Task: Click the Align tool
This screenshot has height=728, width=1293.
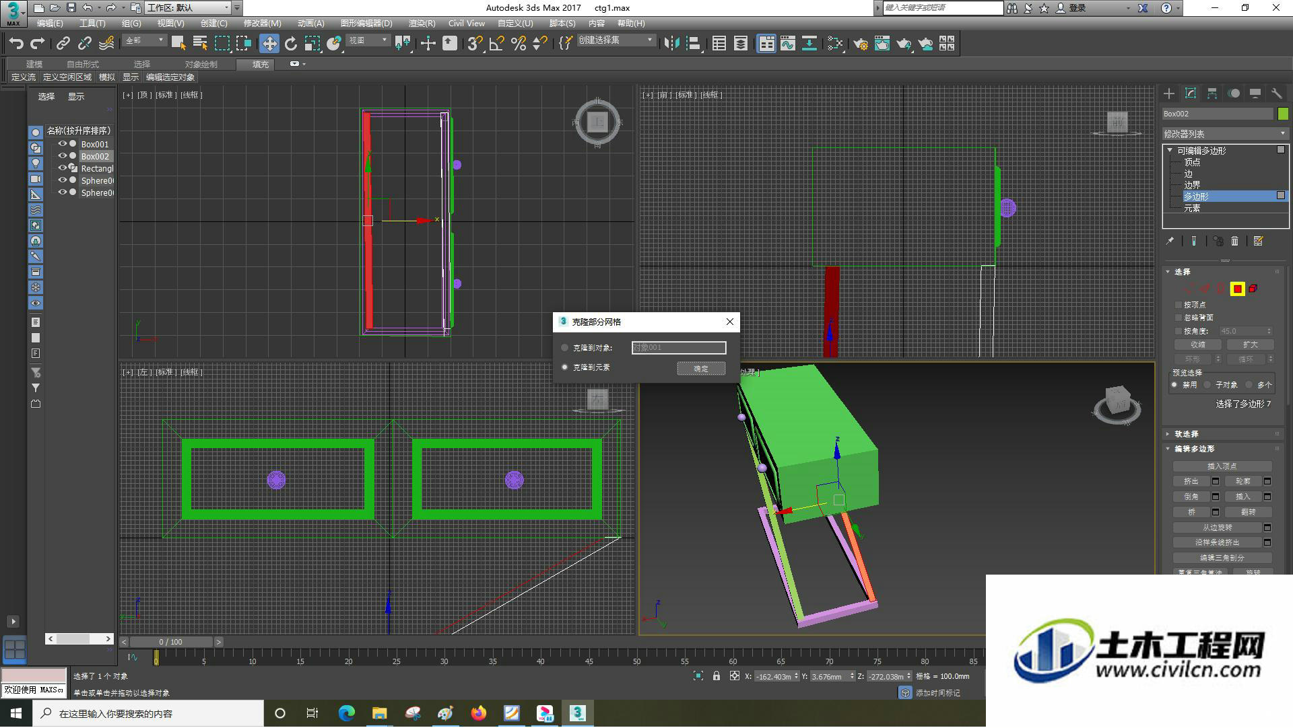Action: click(693, 44)
